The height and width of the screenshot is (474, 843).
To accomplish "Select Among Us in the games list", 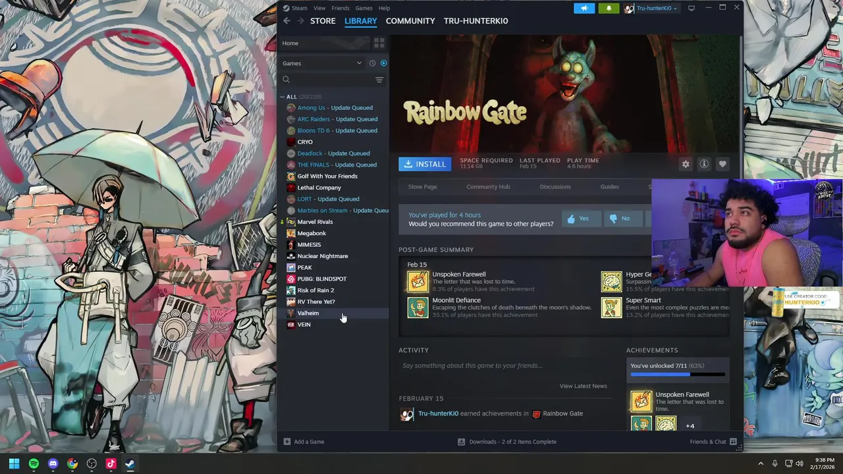I will pos(335,108).
